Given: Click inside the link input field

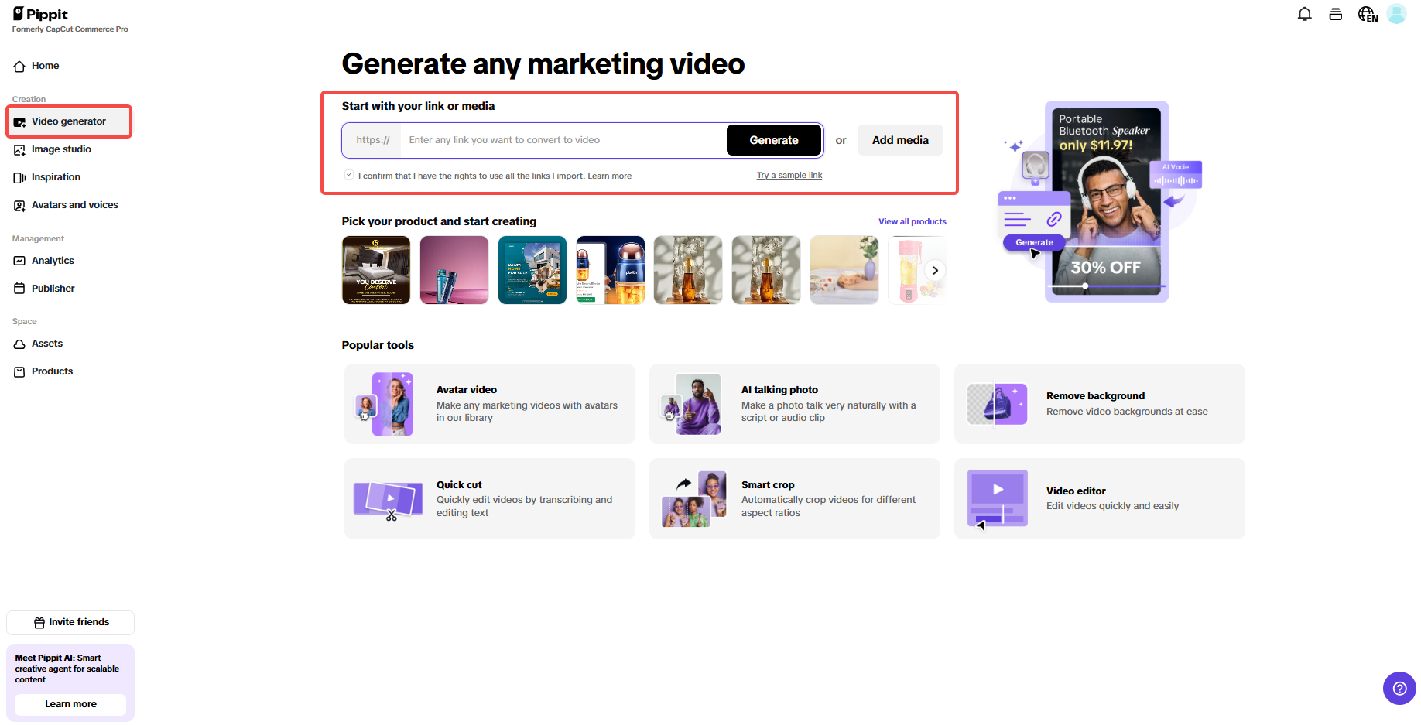Looking at the screenshot, I should pyautogui.click(x=542, y=140).
